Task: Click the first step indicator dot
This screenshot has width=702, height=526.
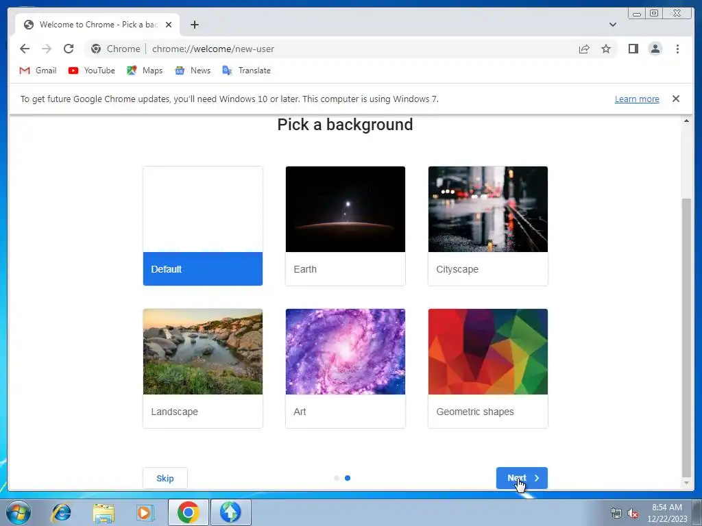Action: (x=336, y=478)
